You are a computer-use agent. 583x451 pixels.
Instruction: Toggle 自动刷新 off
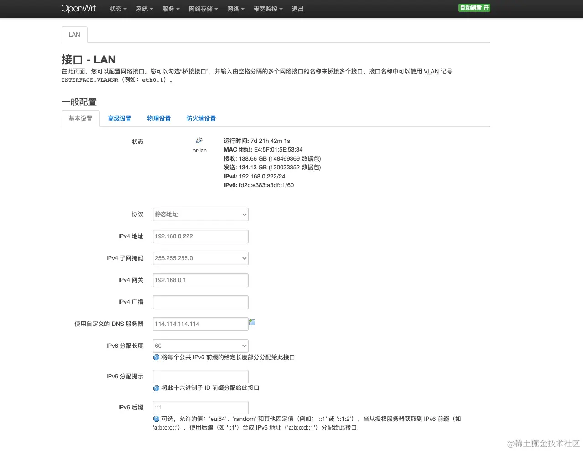pos(474,8)
